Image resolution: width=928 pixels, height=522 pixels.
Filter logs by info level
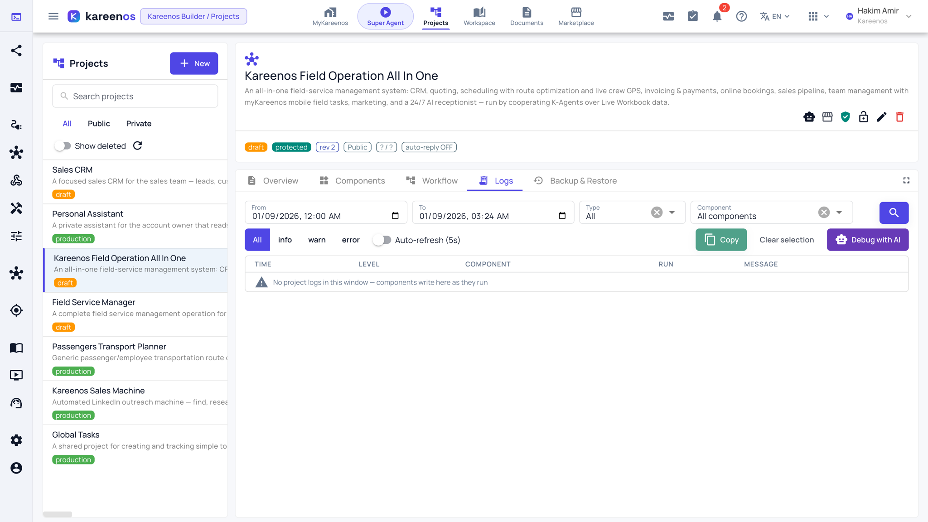pos(285,240)
